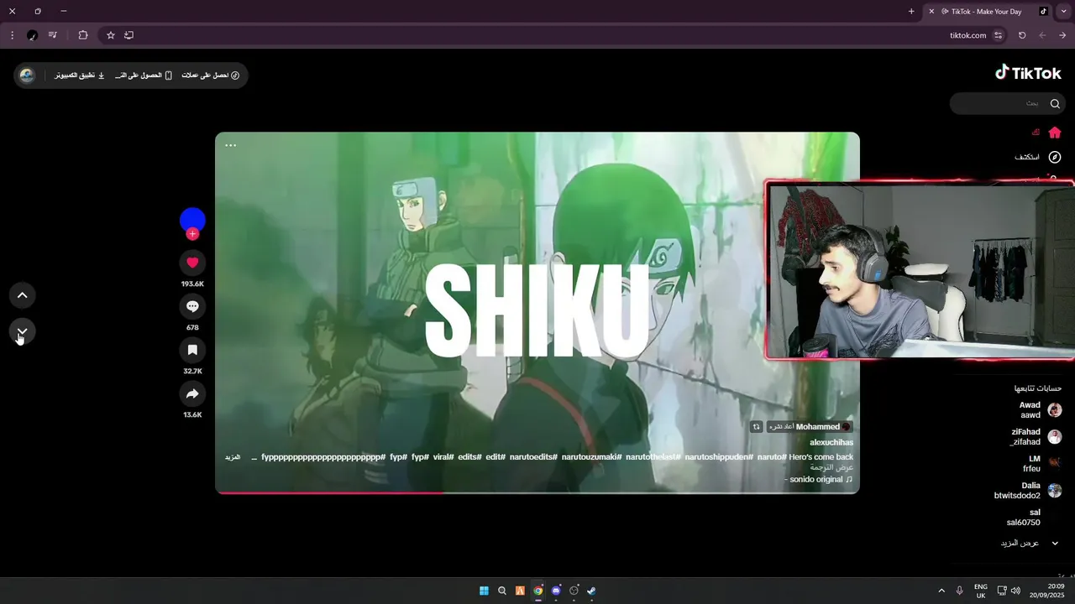Click the #narutoshippuden hashtag
The width and height of the screenshot is (1075, 604).
719,457
